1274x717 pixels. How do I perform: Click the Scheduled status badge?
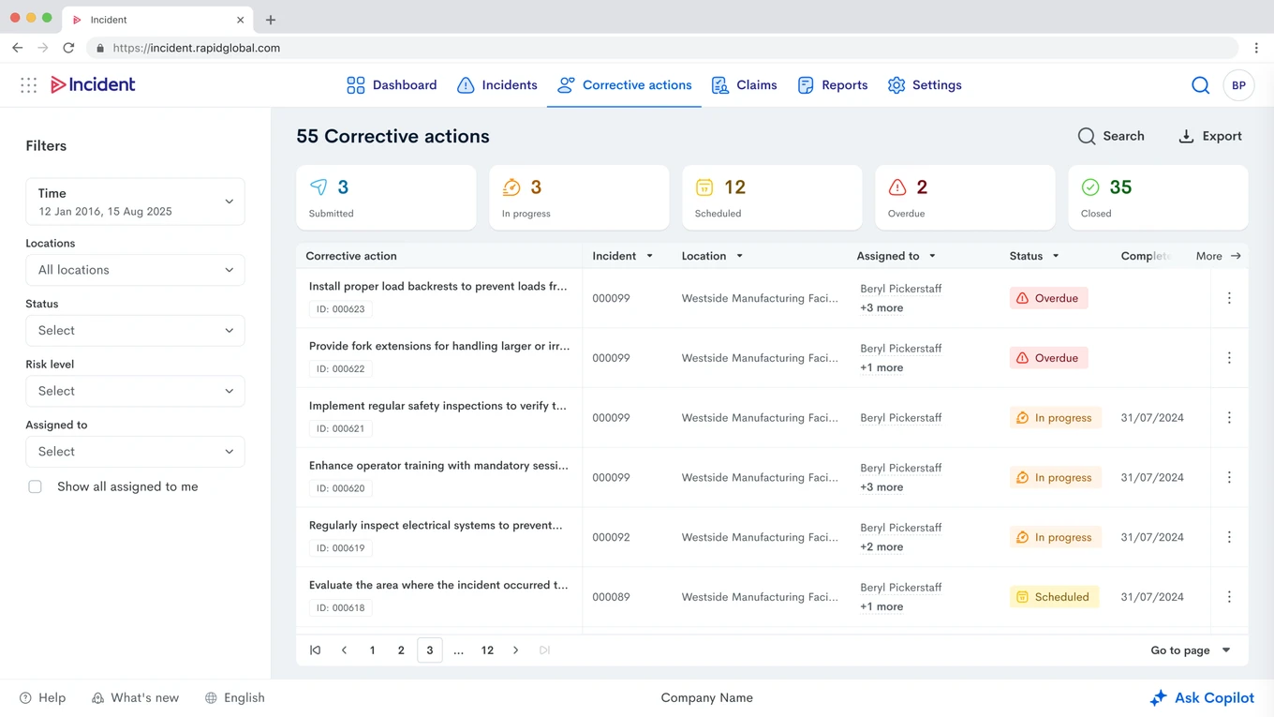click(x=1054, y=597)
